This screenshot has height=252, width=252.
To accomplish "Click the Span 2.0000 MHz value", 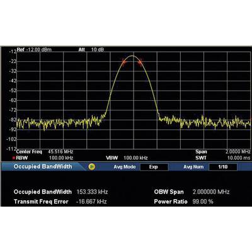I will tap(238, 152).
